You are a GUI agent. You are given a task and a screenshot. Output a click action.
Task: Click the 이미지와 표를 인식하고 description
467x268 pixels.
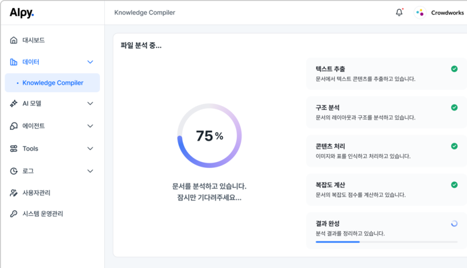click(363, 156)
